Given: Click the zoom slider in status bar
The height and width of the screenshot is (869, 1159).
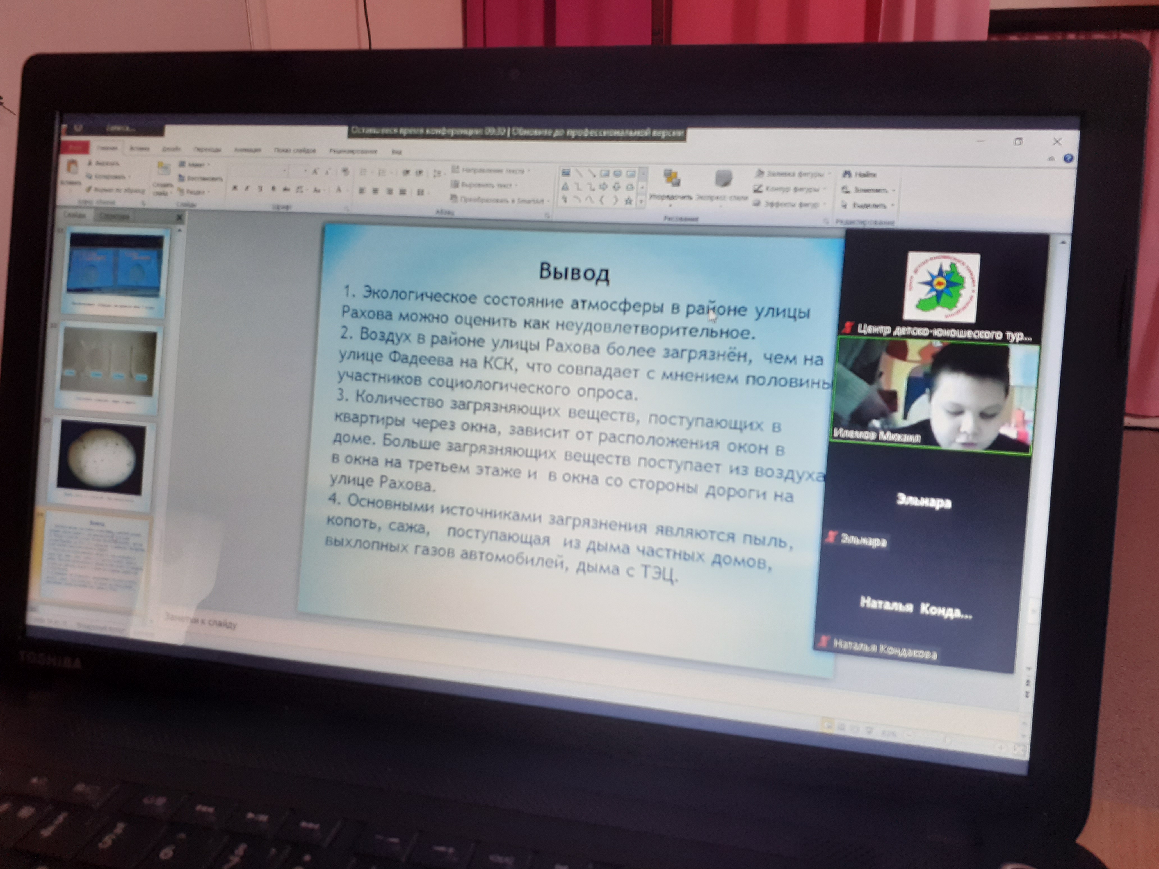Looking at the screenshot, I should tap(947, 740).
